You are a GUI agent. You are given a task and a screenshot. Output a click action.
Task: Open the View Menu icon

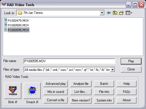[x=128, y=13]
